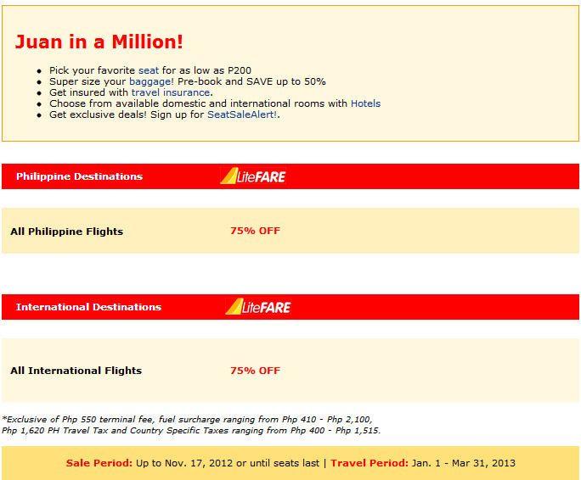
Task: Click the 75% OFF for Philippine flights
Action: [256, 231]
